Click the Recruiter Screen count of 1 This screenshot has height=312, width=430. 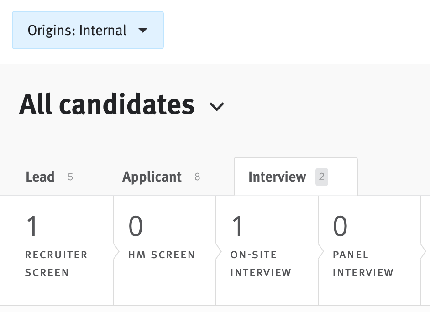coord(32,225)
